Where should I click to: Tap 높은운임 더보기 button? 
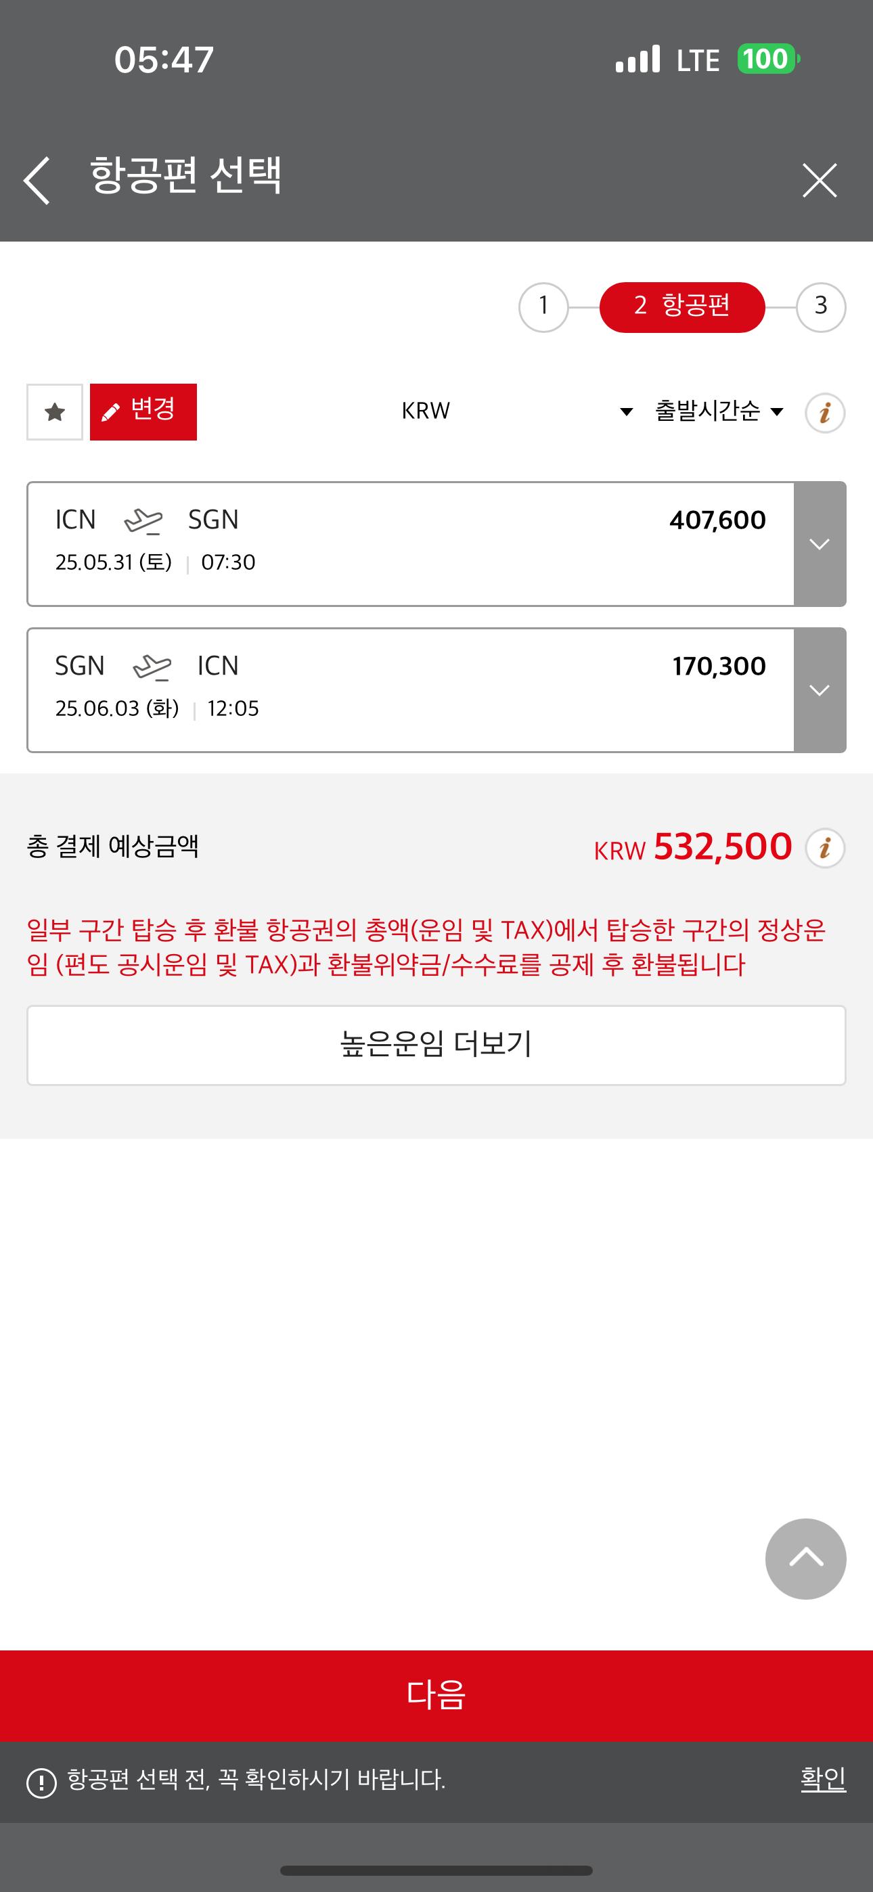[x=436, y=1044]
